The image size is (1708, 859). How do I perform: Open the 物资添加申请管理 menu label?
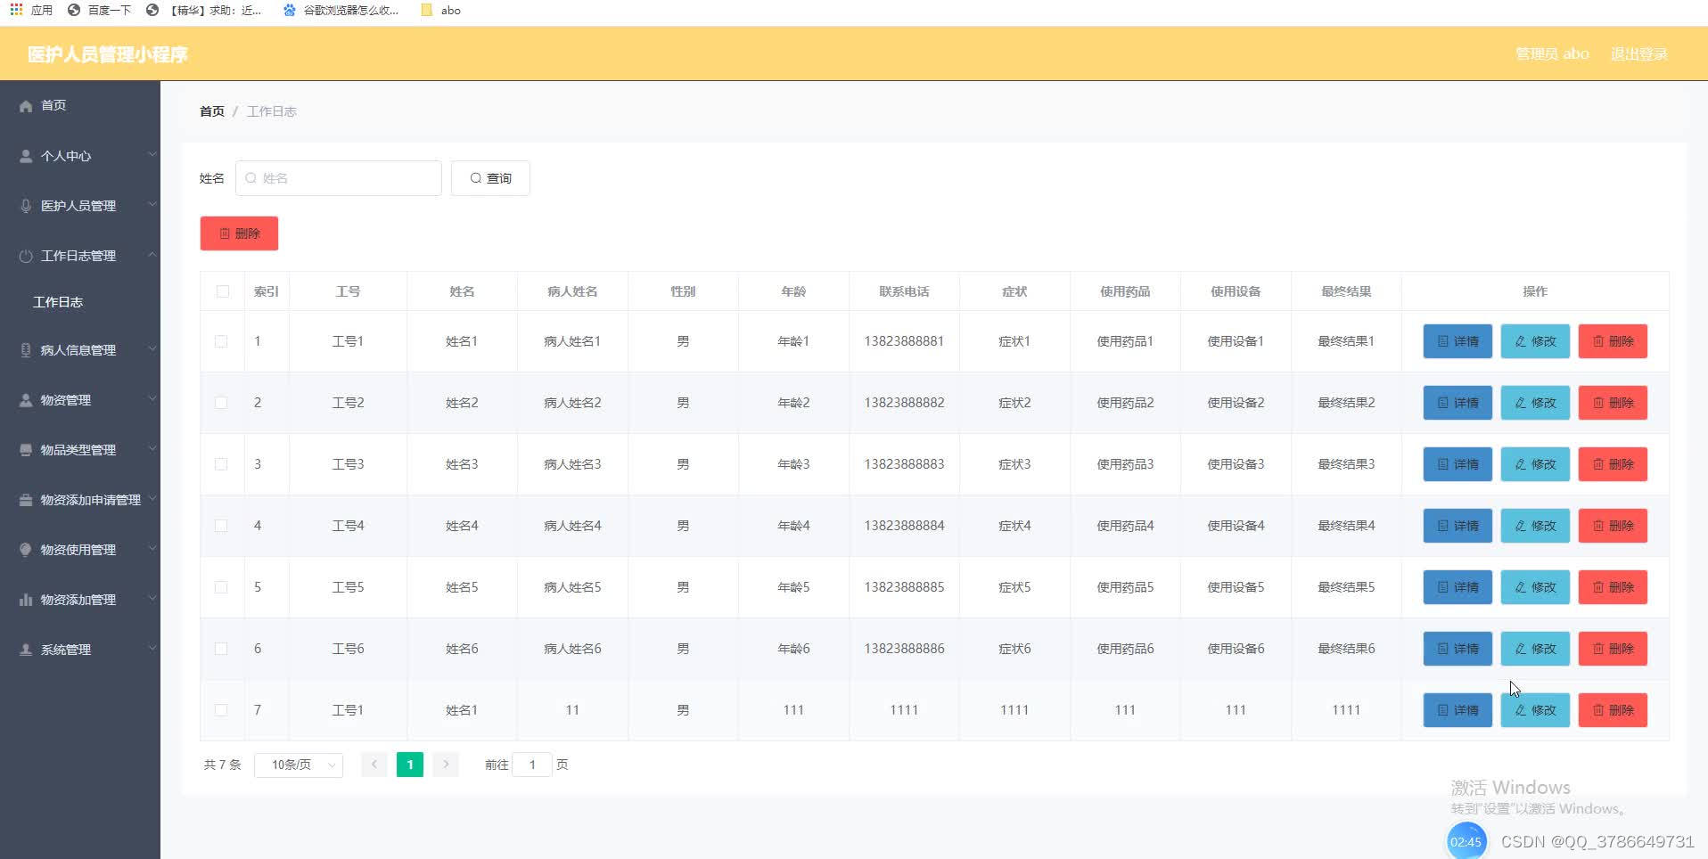(x=91, y=500)
